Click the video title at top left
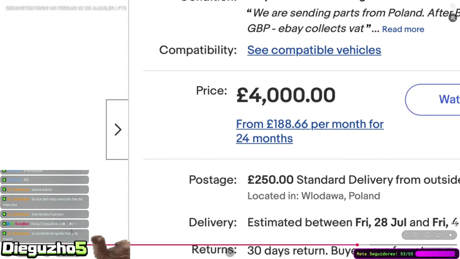The image size is (460, 259). (66, 8)
